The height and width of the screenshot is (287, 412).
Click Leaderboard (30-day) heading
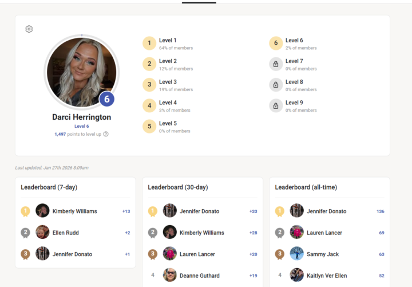point(178,187)
